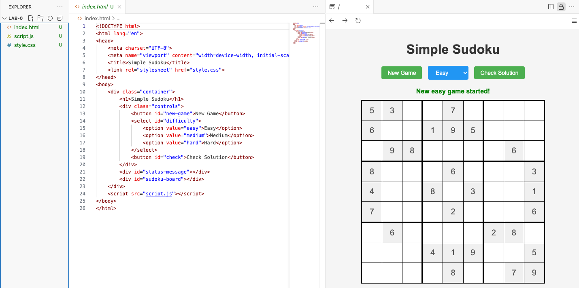
Task: Open Explorer views and more actions menu
Action: 60,7
